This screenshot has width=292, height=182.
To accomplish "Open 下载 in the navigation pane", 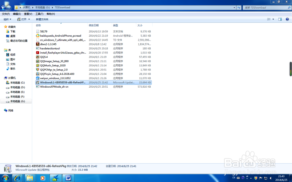I will 11,31.
